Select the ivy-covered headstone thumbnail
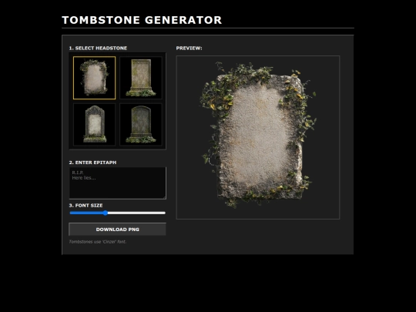416x312 pixels. tap(94, 78)
